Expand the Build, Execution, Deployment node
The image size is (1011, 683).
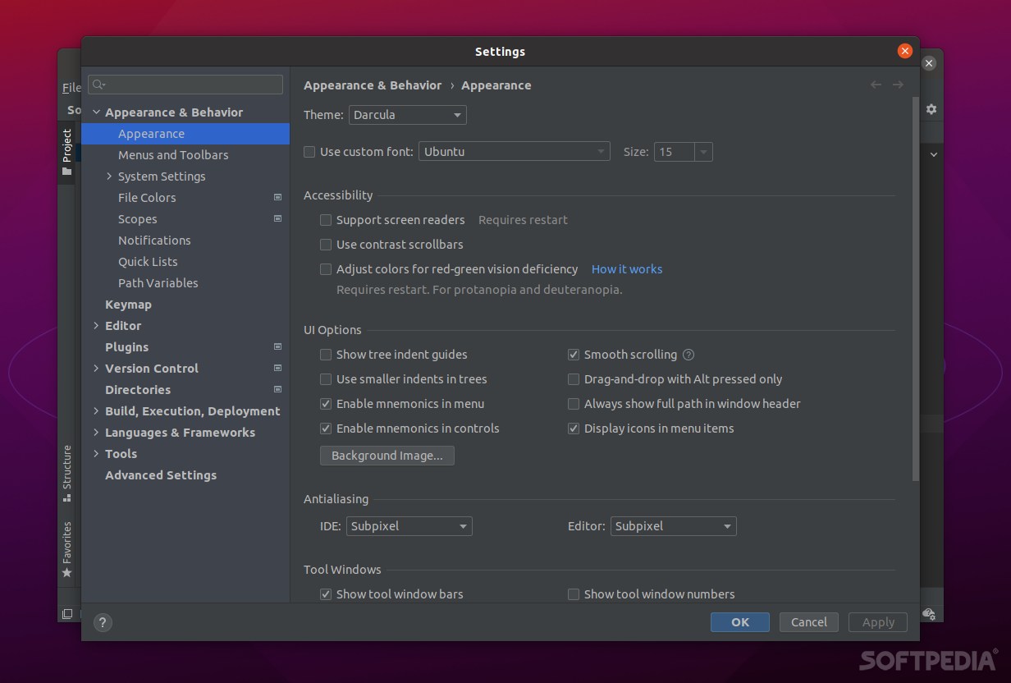tap(96, 411)
